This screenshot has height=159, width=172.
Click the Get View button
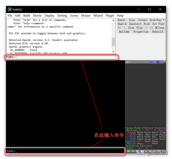point(158,24)
